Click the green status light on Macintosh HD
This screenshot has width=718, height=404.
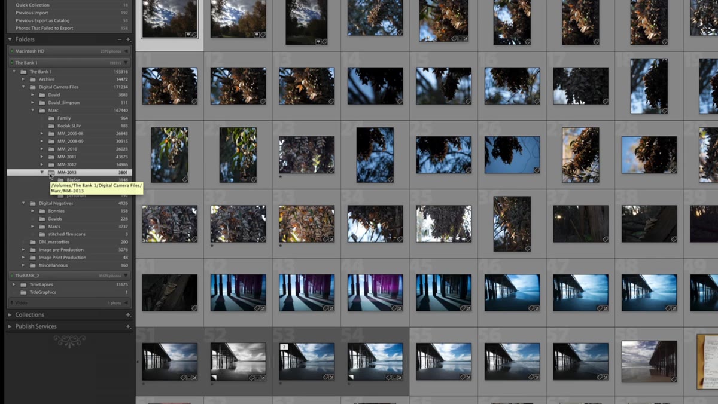(x=11, y=51)
